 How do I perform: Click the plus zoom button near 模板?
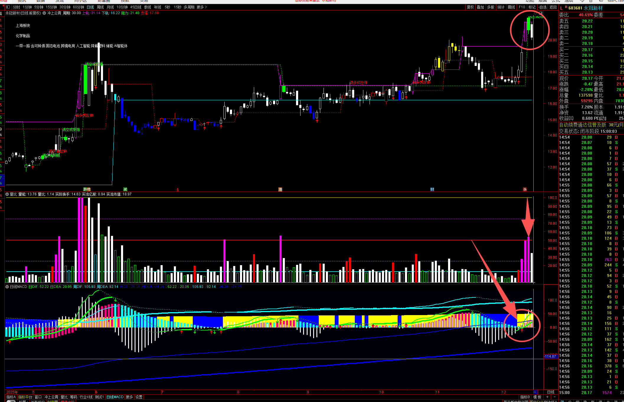tap(547, 397)
